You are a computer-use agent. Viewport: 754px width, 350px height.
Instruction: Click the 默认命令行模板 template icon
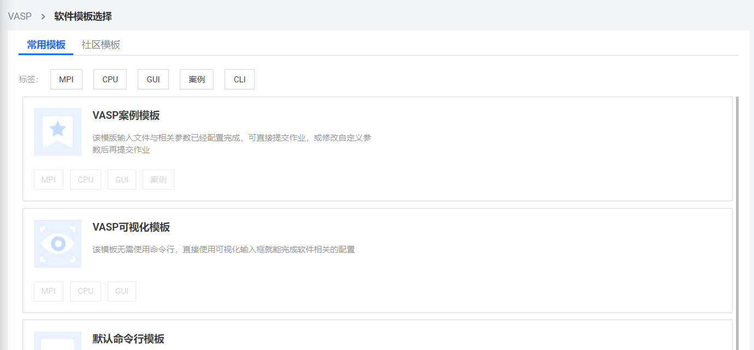tap(57, 341)
